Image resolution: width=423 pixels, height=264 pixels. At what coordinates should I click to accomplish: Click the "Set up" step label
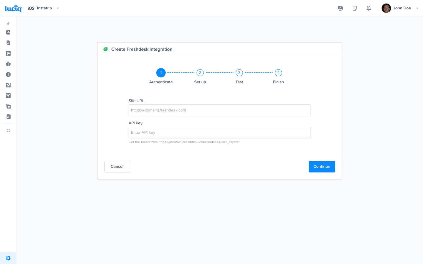[200, 82]
